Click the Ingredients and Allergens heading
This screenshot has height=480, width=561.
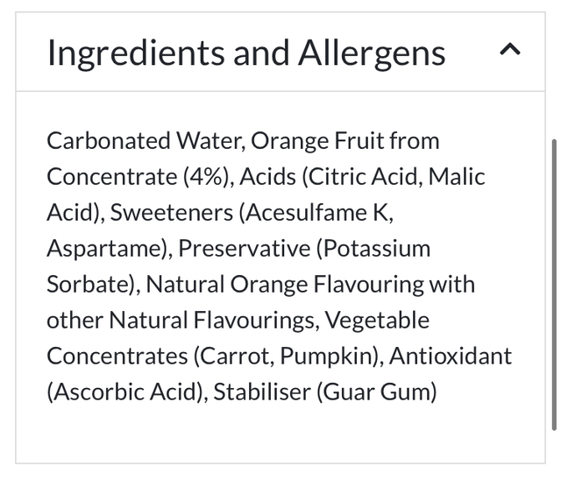tap(246, 53)
